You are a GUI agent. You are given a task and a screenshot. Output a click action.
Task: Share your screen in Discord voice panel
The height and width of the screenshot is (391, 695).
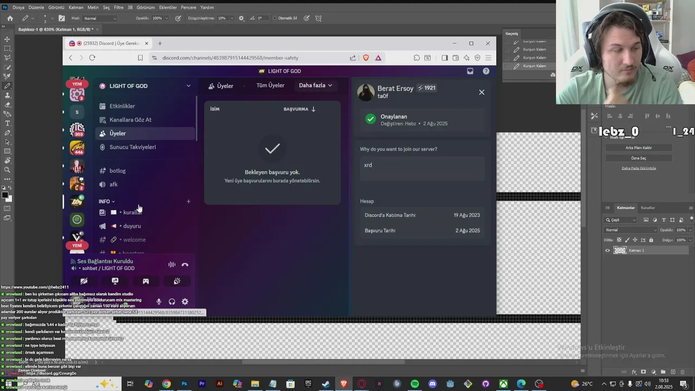[115, 281]
